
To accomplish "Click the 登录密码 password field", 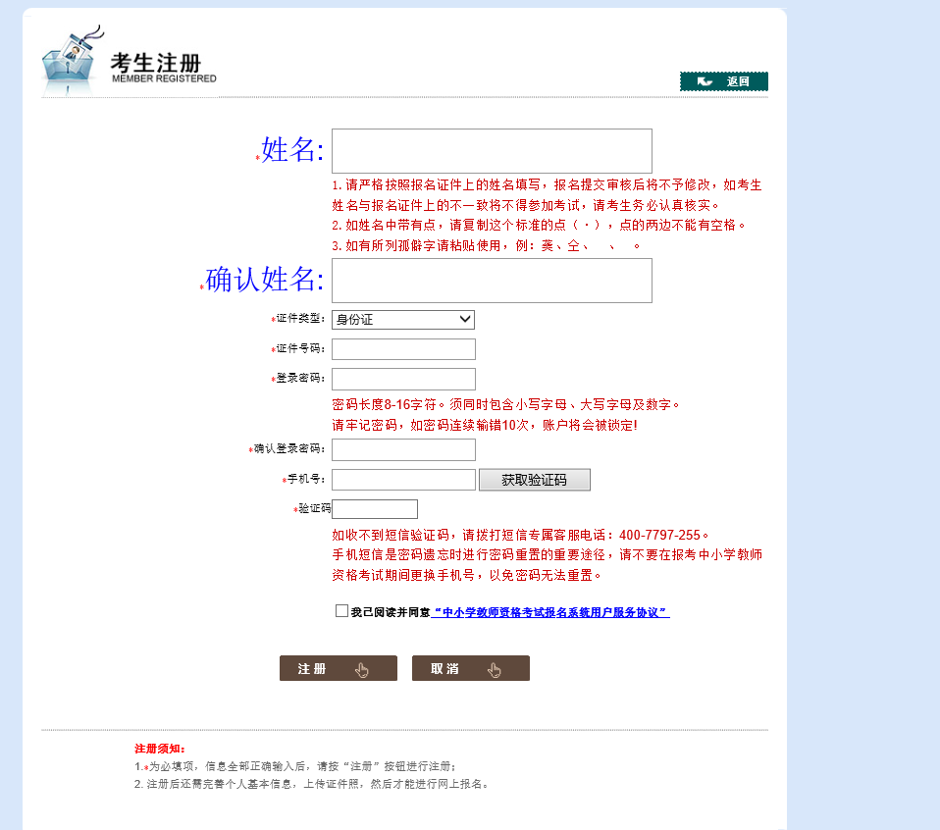I will [403, 379].
